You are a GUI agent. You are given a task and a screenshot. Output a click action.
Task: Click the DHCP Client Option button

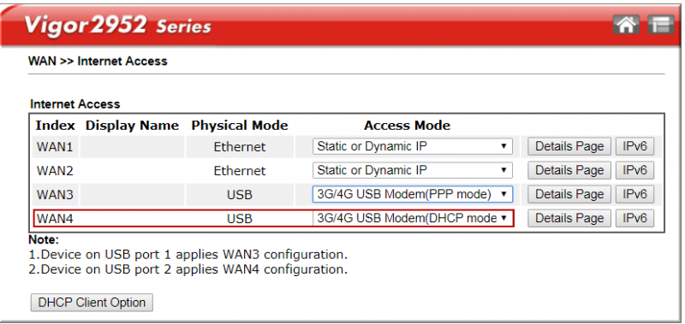92,302
